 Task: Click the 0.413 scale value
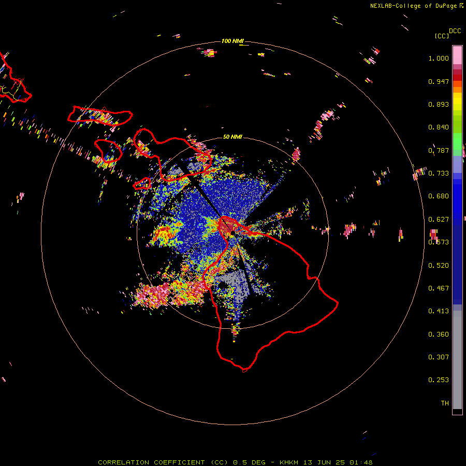pyautogui.click(x=439, y=311)
